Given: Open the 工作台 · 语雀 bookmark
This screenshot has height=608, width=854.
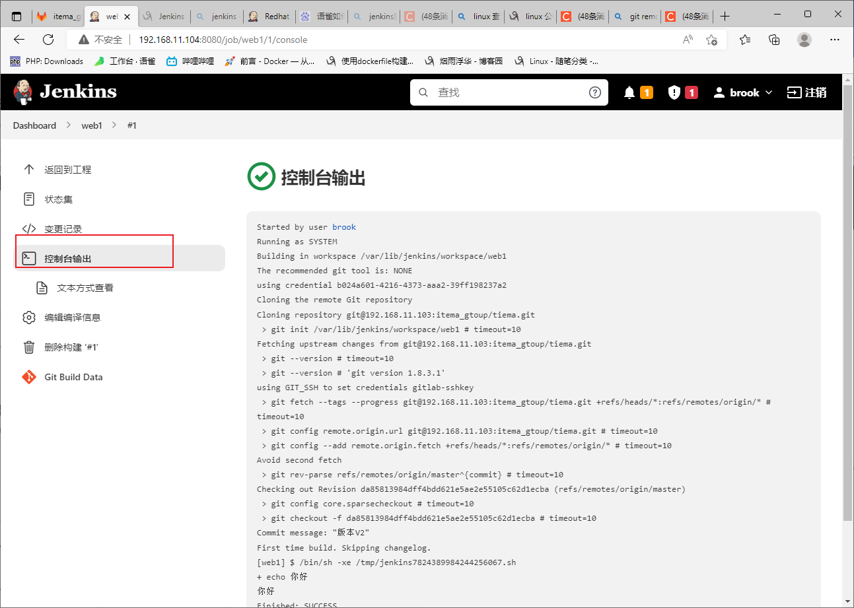Looking at the screenshot, I should tap(125, 61).
